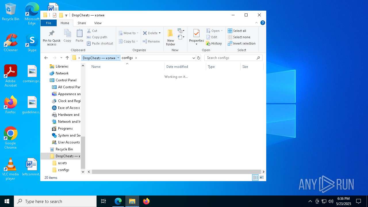Click Edit in the Open group
The width and height of the screenshot is (368, 207).
coord(212,37)
